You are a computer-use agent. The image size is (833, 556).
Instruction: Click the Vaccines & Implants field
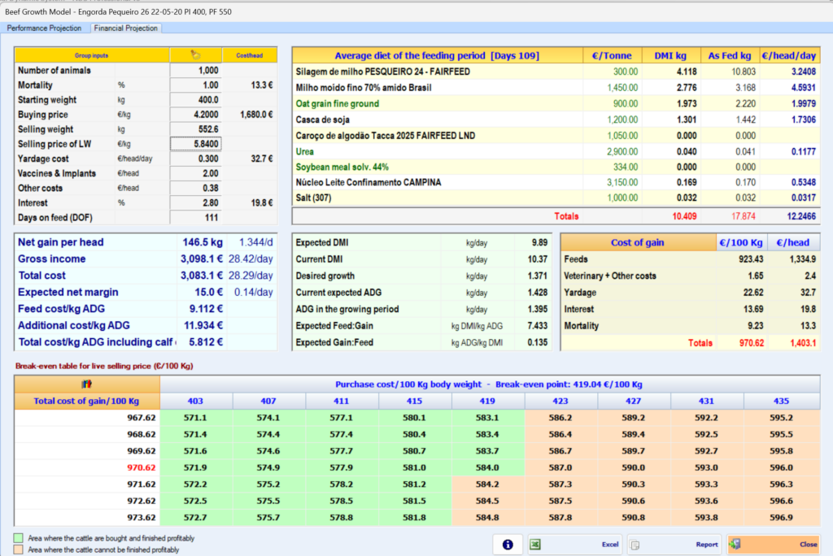pyautogui.click(x=195, y=174)
